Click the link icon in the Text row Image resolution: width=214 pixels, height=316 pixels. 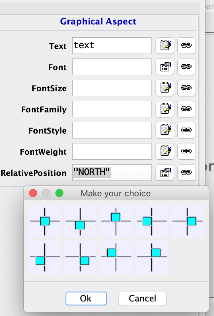pyautogui.click(x=187, y=46)
